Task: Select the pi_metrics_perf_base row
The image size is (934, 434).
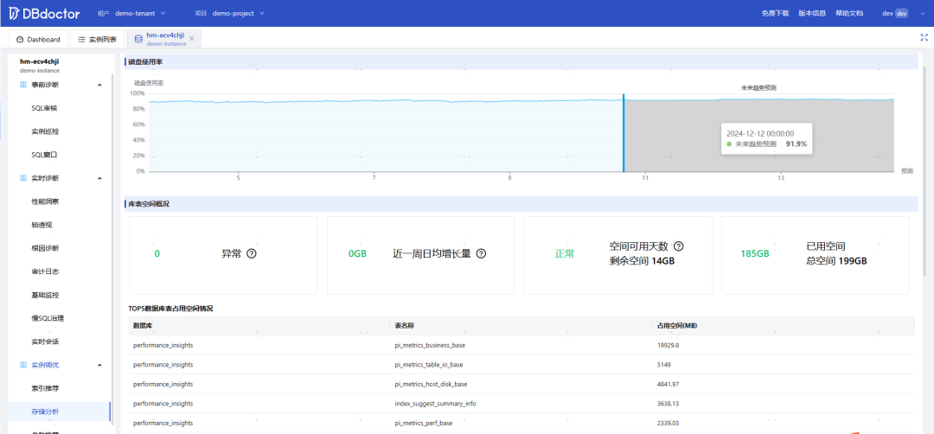Action: pyautogui.click(x=521, y=423)
